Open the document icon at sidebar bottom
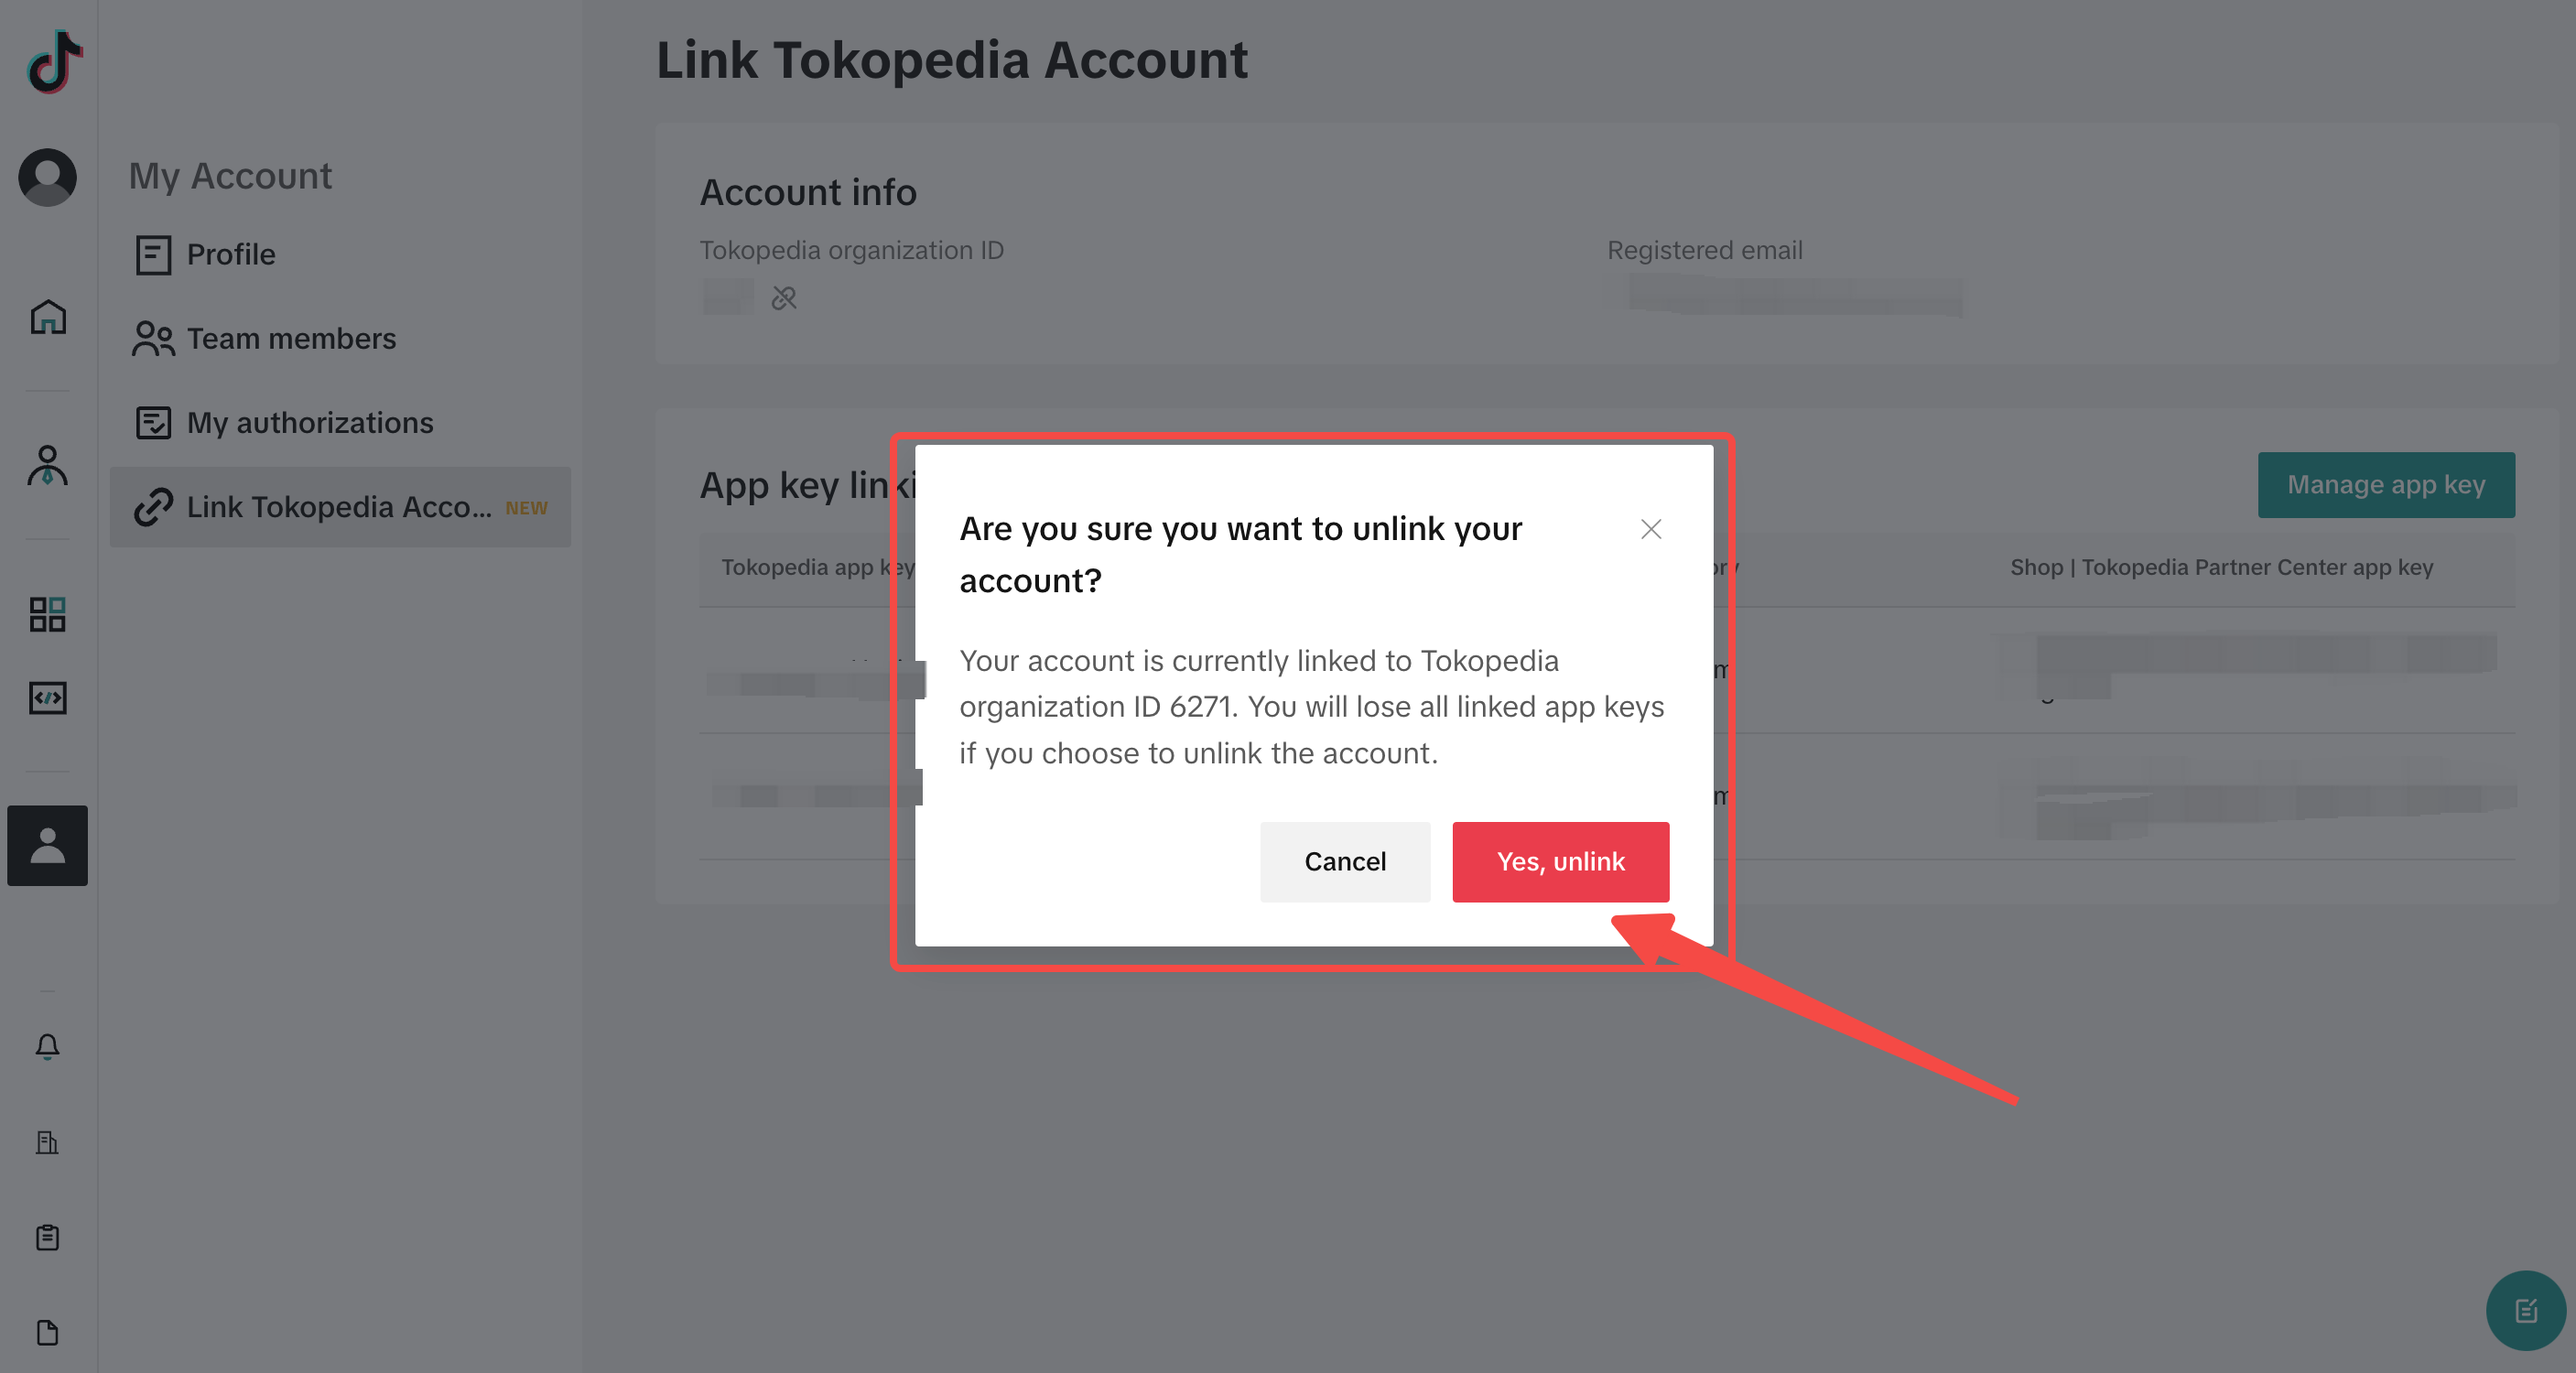The height and width of the screenshot is (1373, 2576). click(47, 1332)
